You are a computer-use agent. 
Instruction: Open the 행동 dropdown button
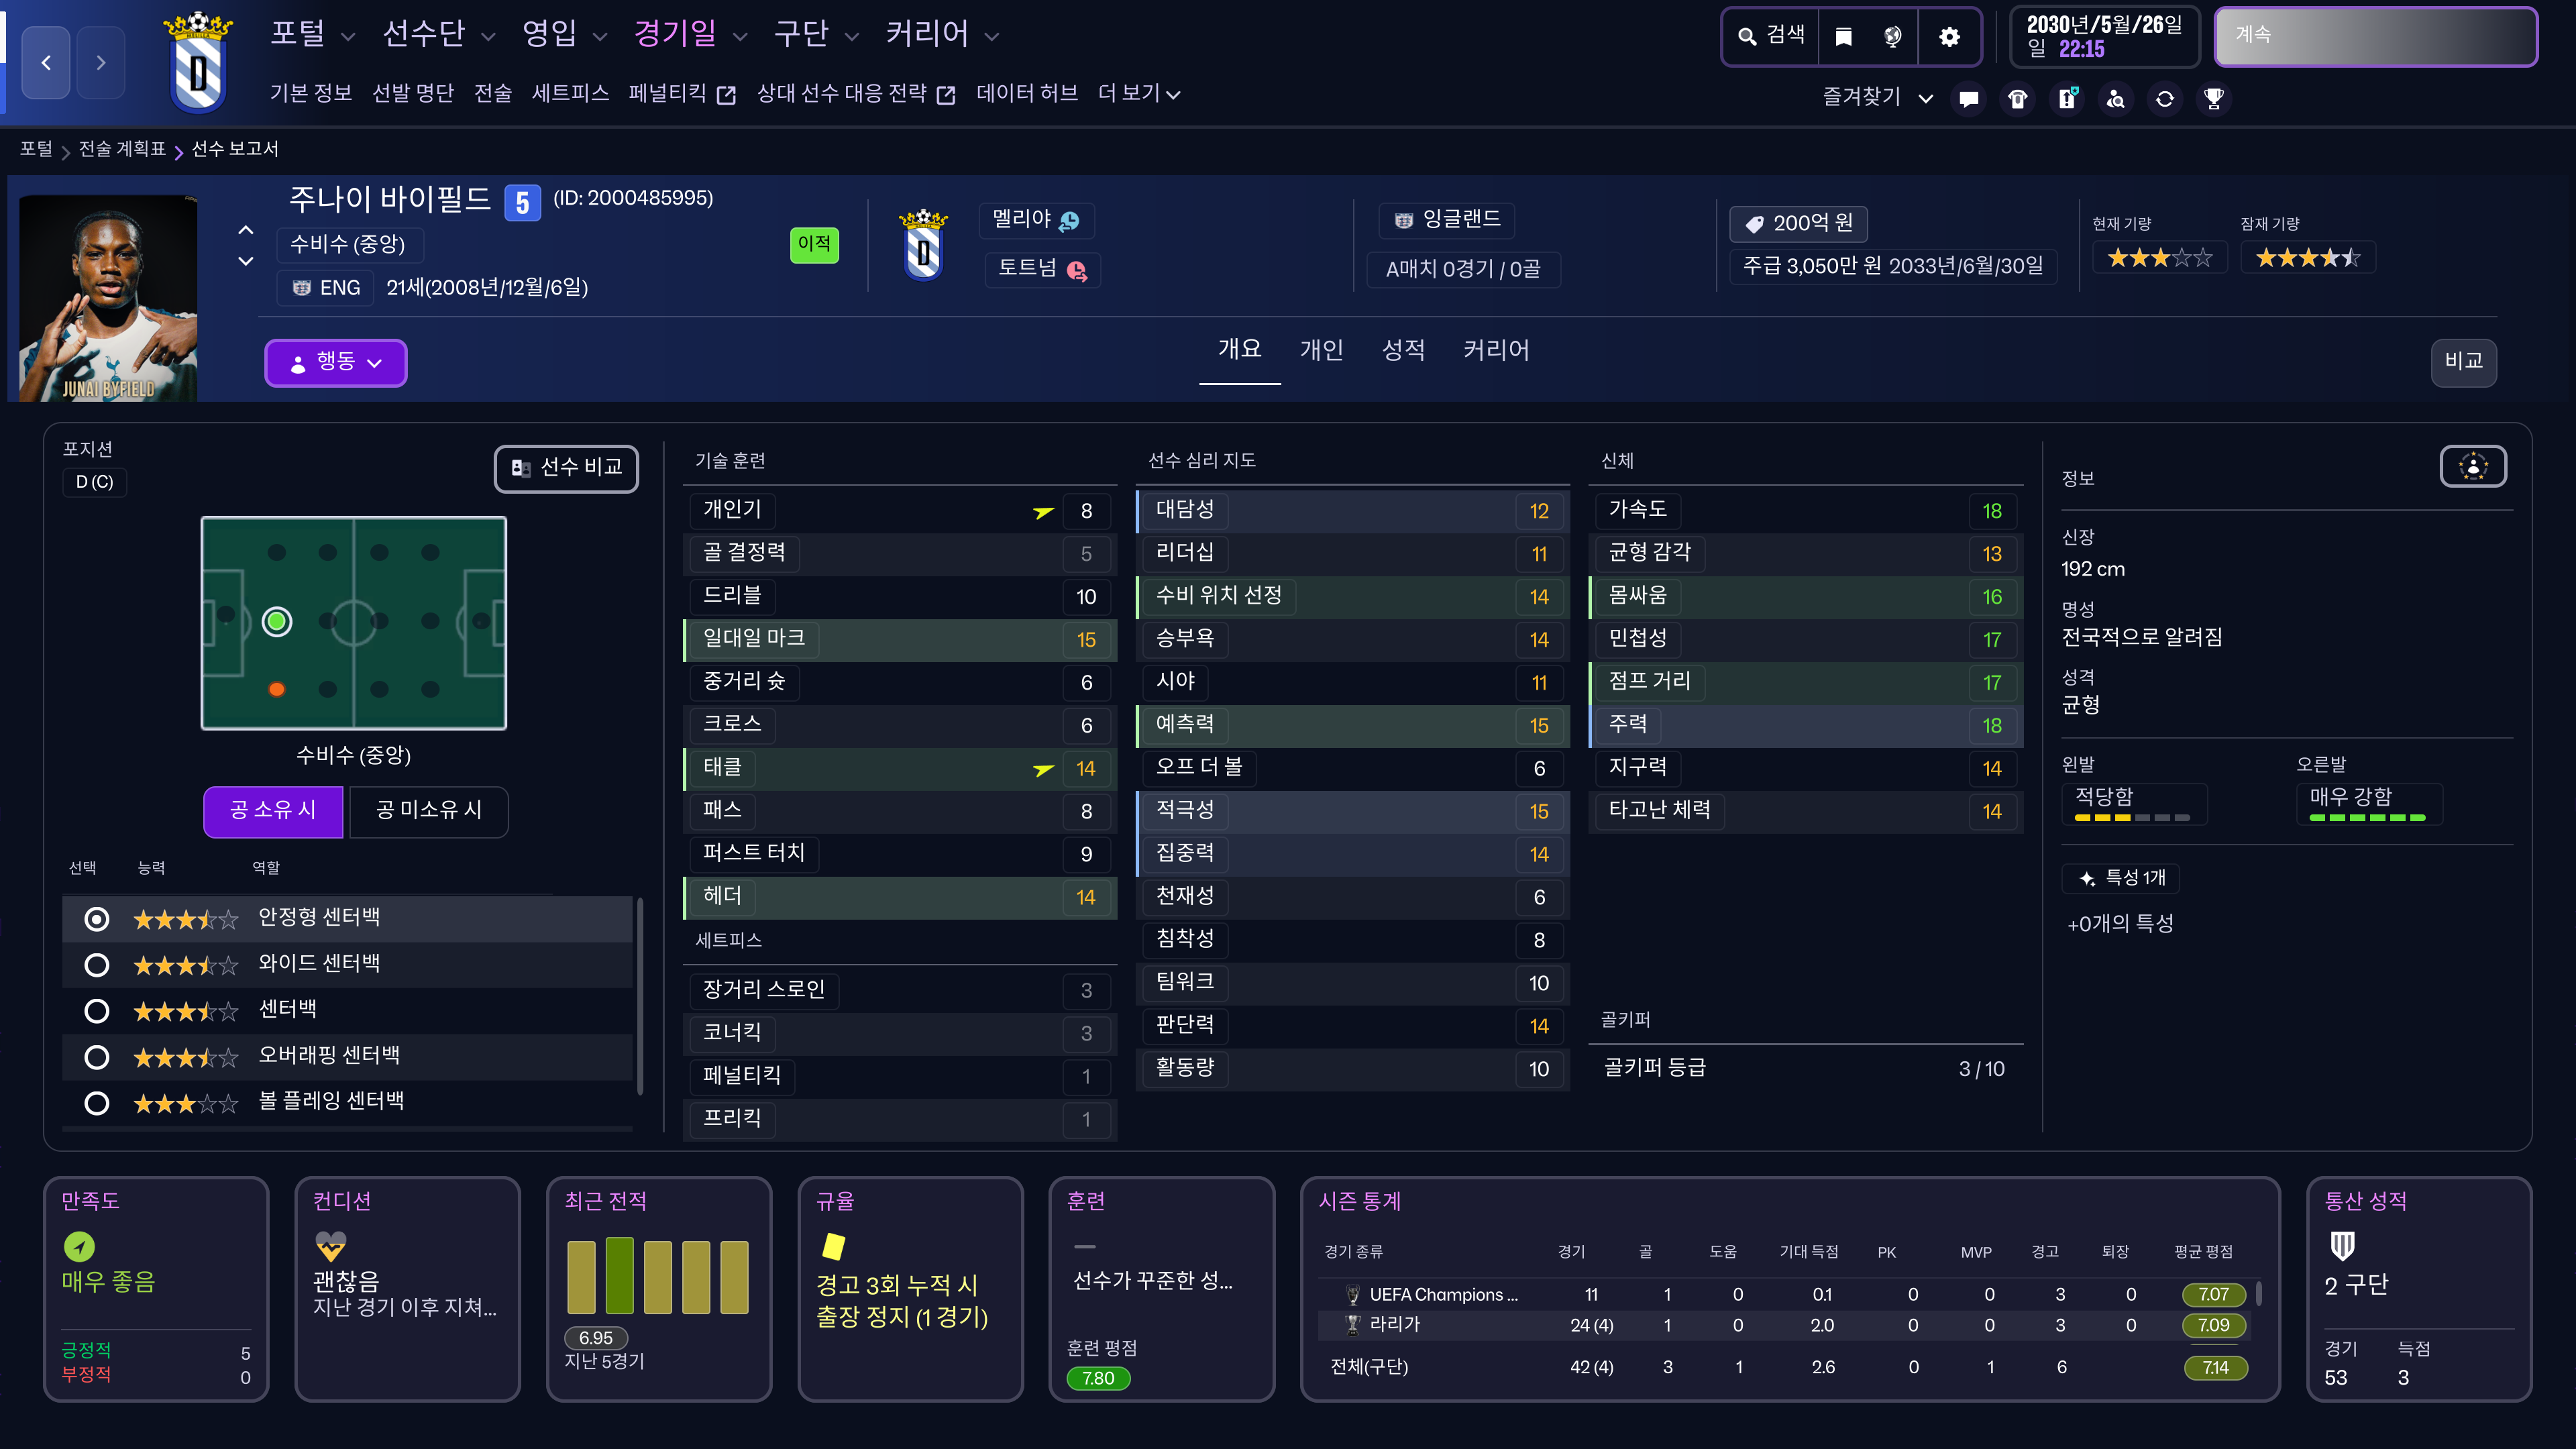point(335,362)
